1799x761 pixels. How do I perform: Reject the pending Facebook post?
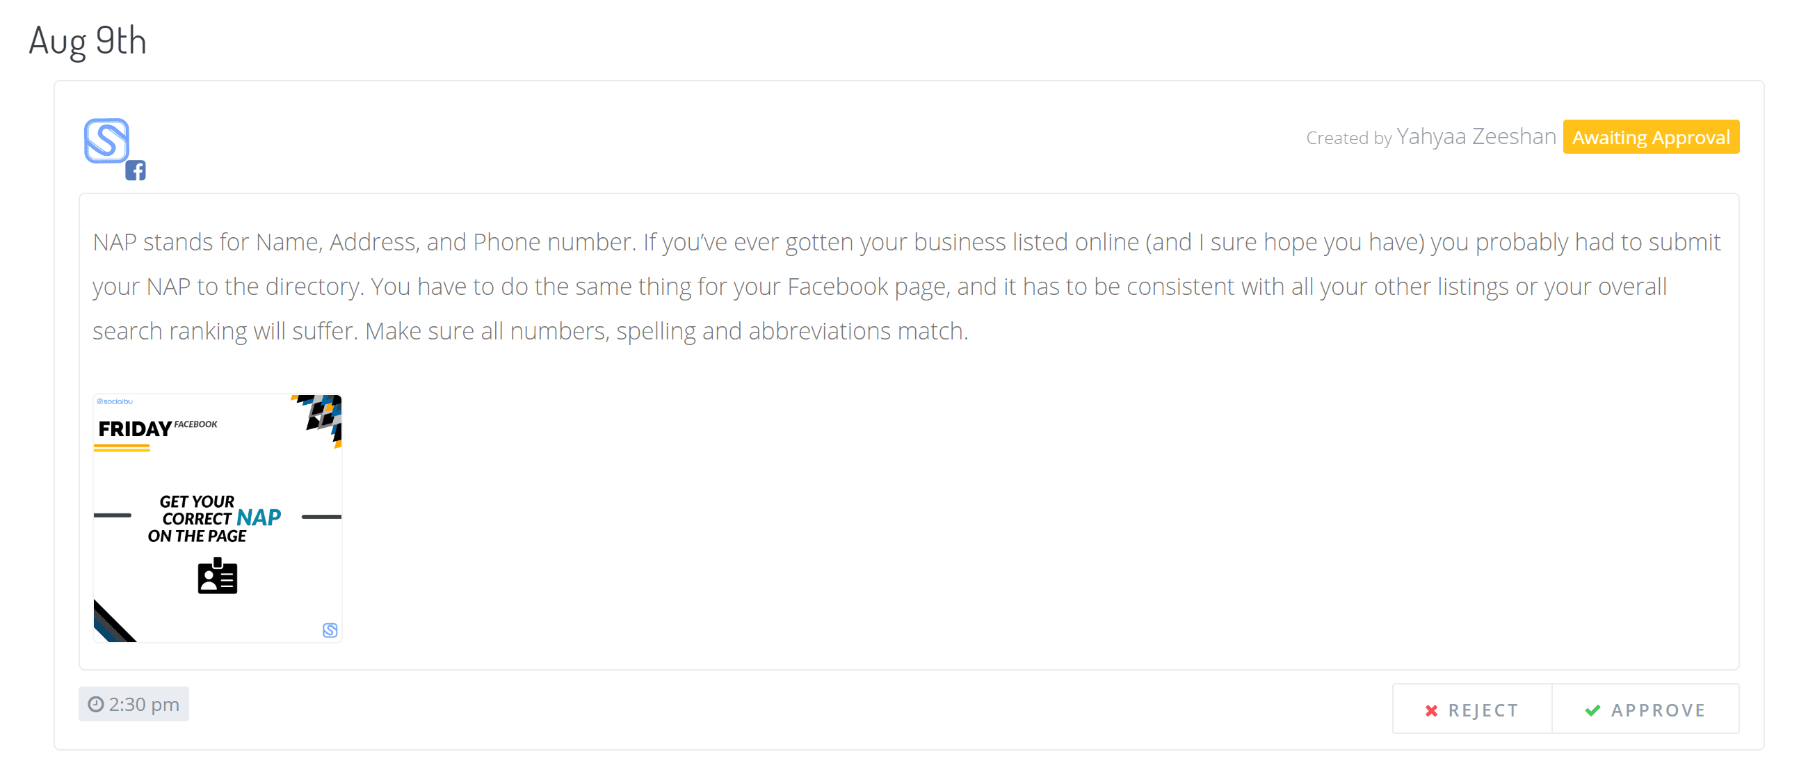(x=1472, y=710)
